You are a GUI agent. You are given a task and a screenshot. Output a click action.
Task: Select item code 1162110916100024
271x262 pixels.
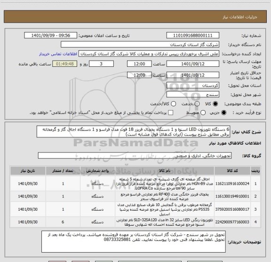(232, 184)
